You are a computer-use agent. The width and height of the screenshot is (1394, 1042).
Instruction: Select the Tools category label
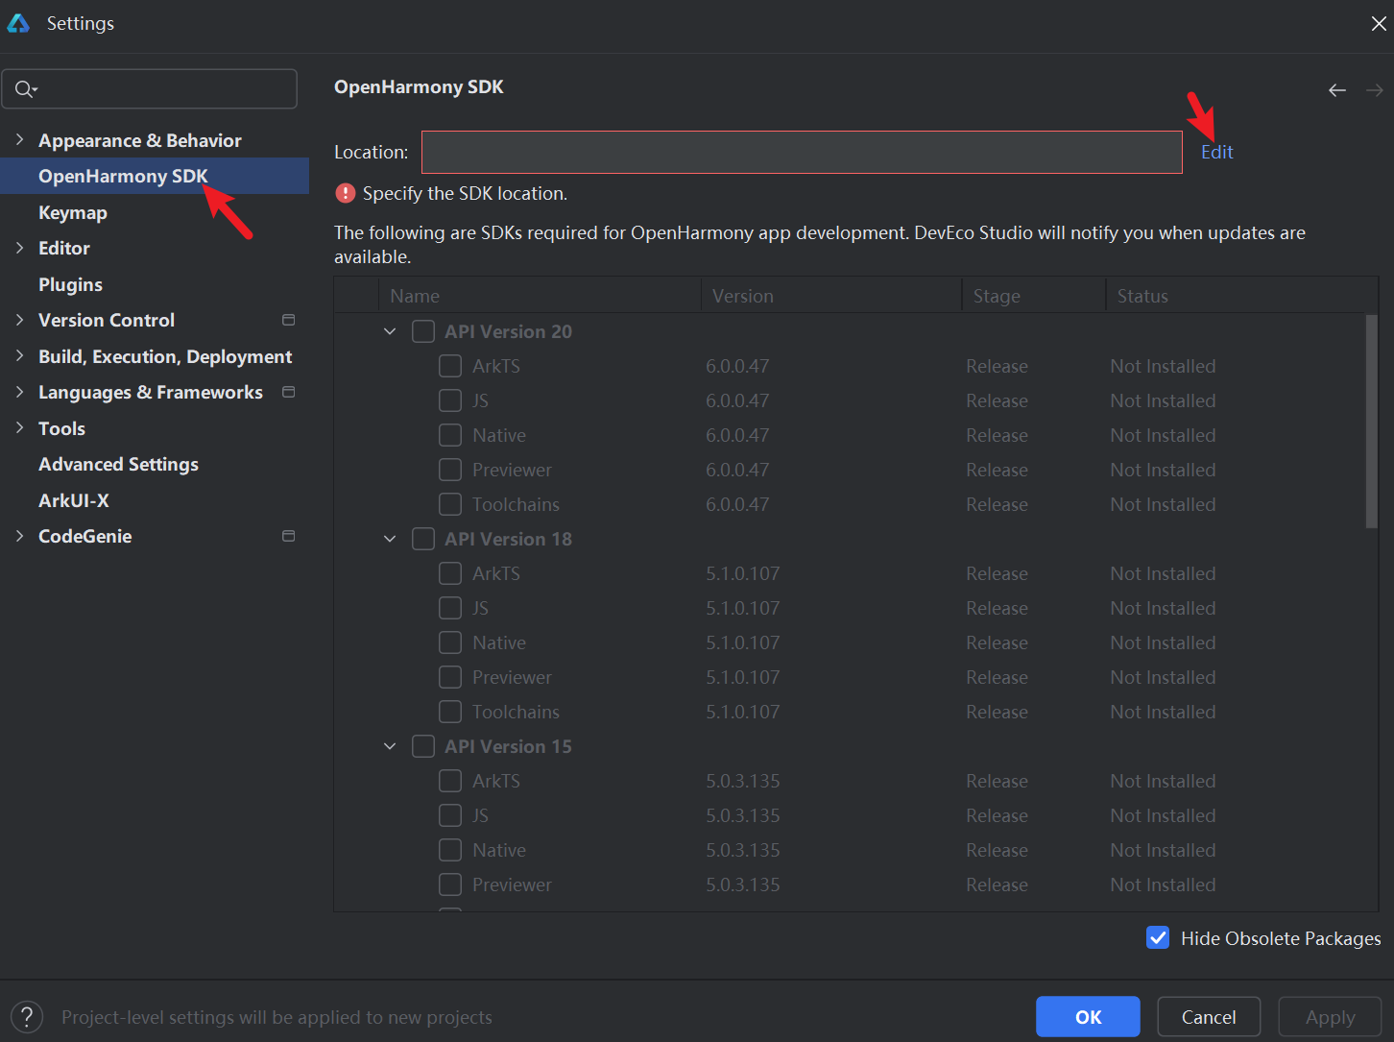(61, 428)
